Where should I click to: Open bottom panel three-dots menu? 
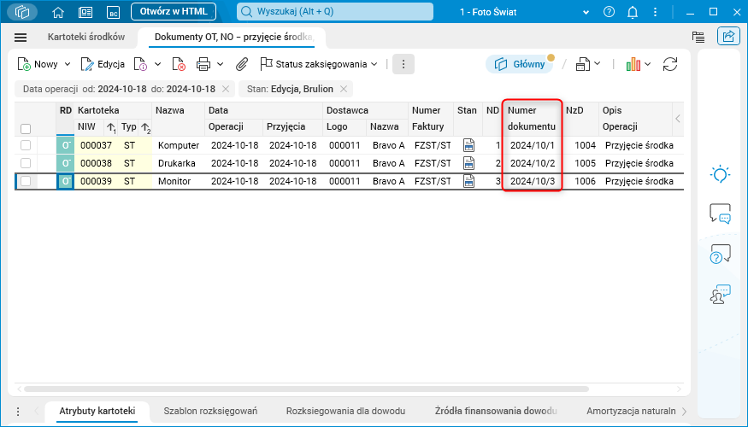(18, 412)
